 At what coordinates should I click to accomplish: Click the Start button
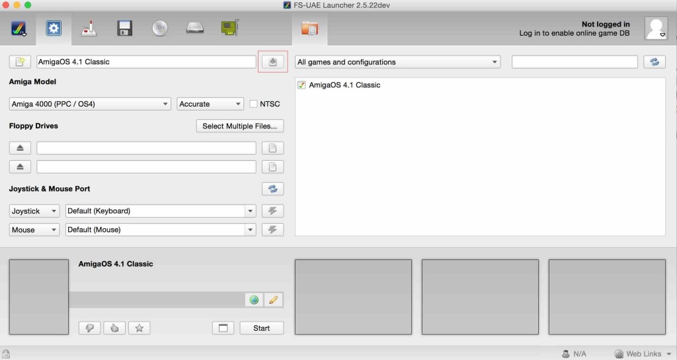tap(262, 328)
